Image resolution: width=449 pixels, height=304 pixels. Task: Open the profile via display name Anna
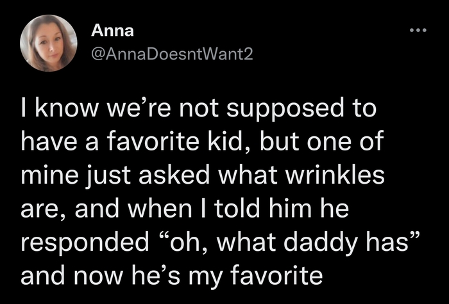pos(113,29)
